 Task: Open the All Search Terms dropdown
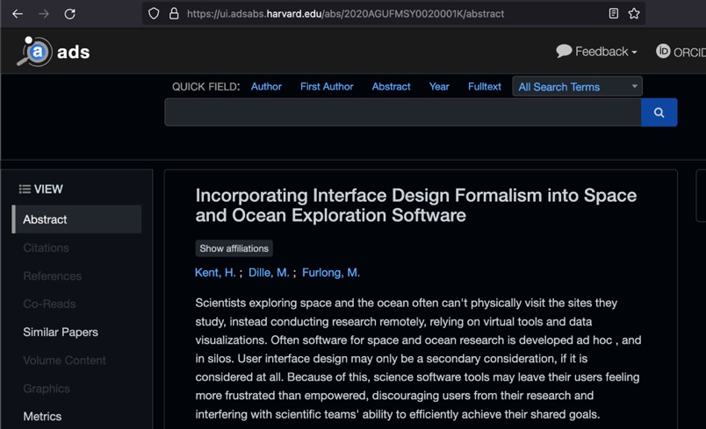tap(577, 87)
